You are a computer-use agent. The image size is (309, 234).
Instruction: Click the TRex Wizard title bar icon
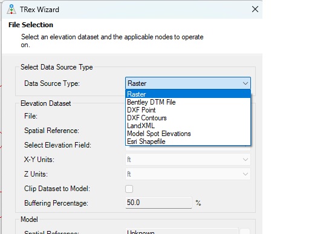coord(11,9)
